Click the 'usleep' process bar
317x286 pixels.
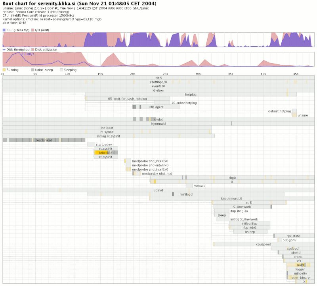point(250,232)
